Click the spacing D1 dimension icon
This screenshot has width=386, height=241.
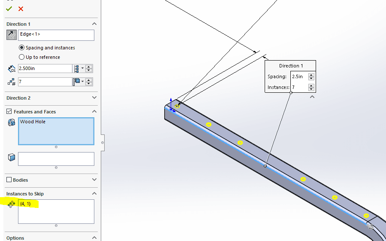[x=12, y=69]
